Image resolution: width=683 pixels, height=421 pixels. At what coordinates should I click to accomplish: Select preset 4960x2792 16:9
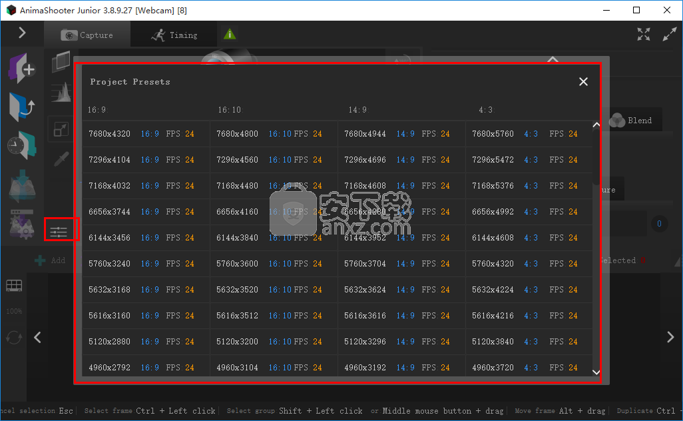(146, 366)
